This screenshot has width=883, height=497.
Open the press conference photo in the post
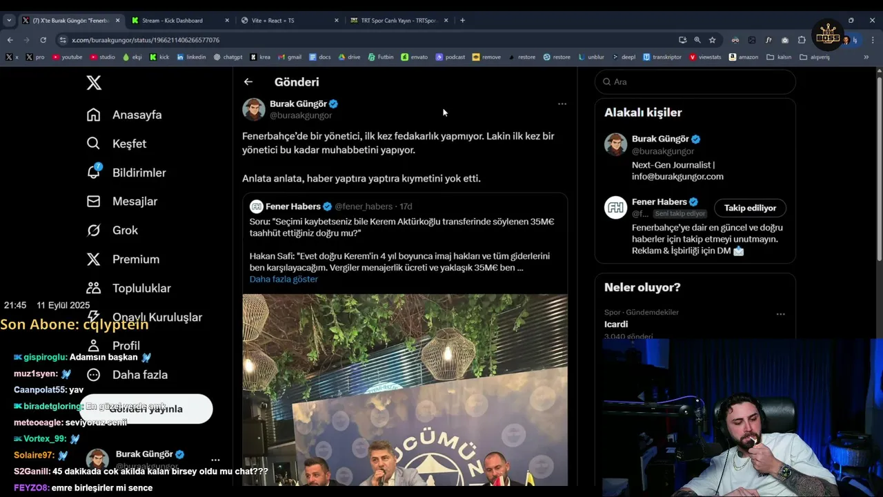405,390
